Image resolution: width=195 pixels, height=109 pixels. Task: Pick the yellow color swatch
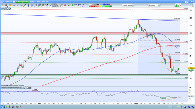(x=101, y=6)
